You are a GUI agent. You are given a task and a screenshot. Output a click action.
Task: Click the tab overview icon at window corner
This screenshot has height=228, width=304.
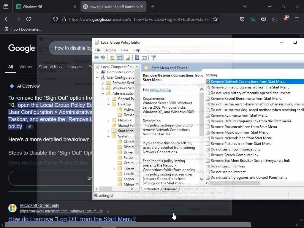coord(6,7)
